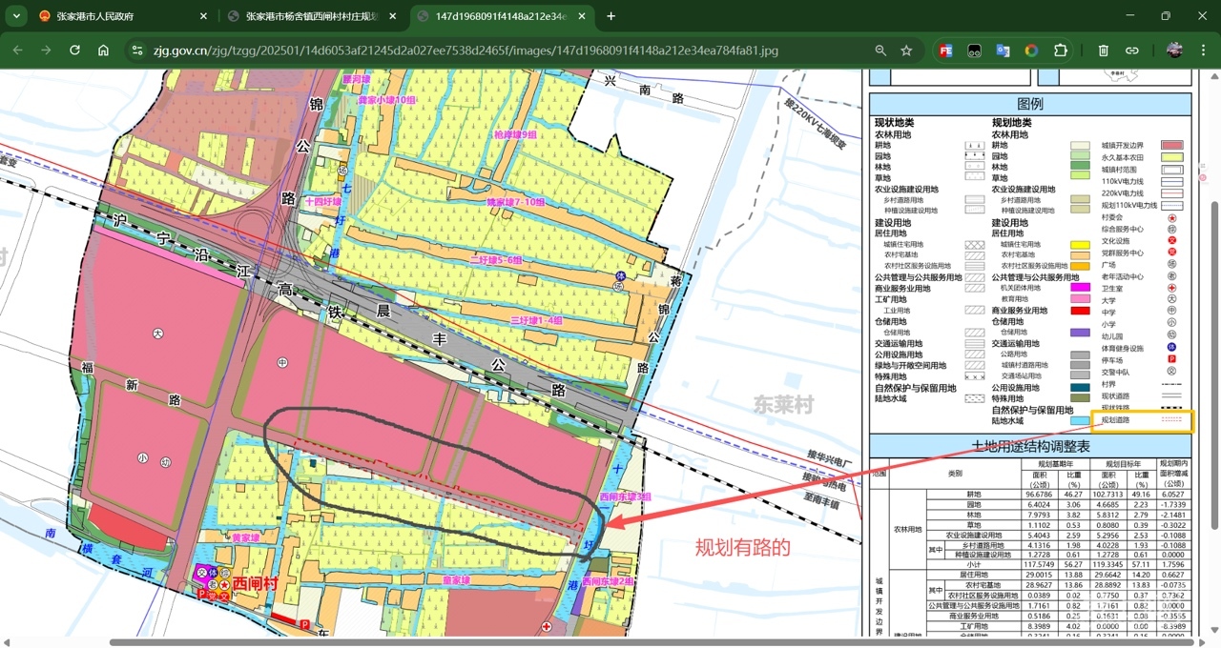Viewport: 1221px width, 648px height.
Task: Click the Google Translate extension icon
Action: point(1003,51)
